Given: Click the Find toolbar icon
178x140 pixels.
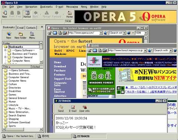Looking at the screenshot, I should coord(18,14).
